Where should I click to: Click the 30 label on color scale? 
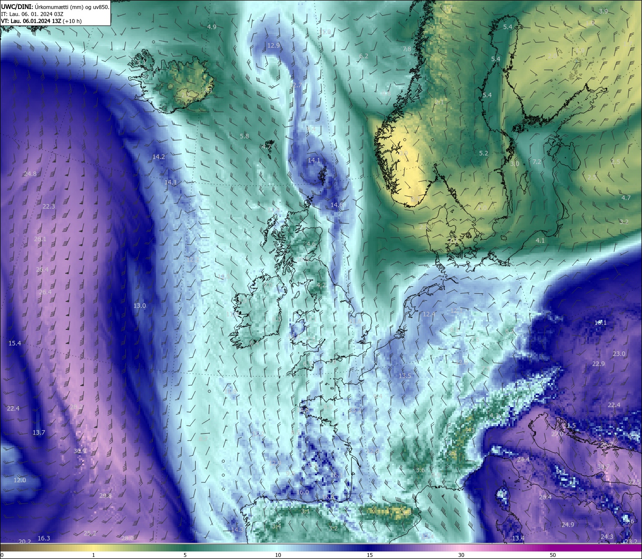pyautogui.click(x=461, y=555)
